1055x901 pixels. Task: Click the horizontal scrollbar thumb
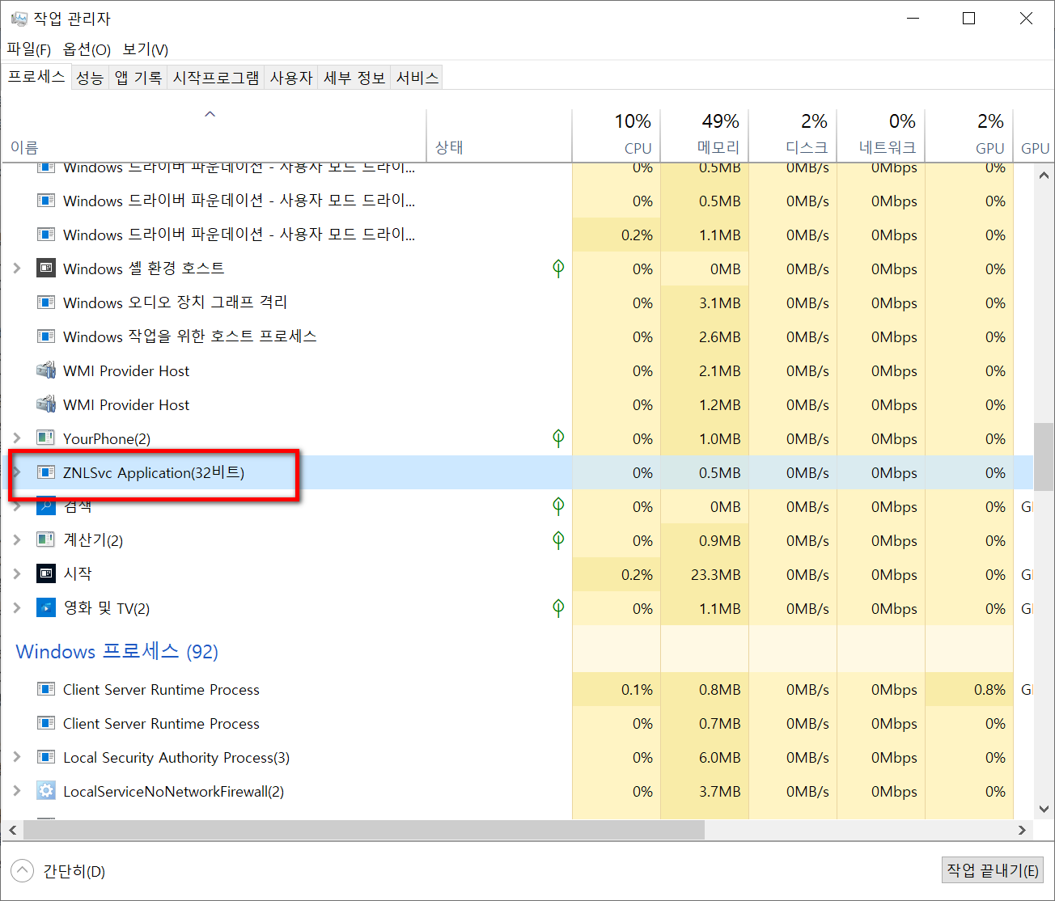[x=364, y=830]
